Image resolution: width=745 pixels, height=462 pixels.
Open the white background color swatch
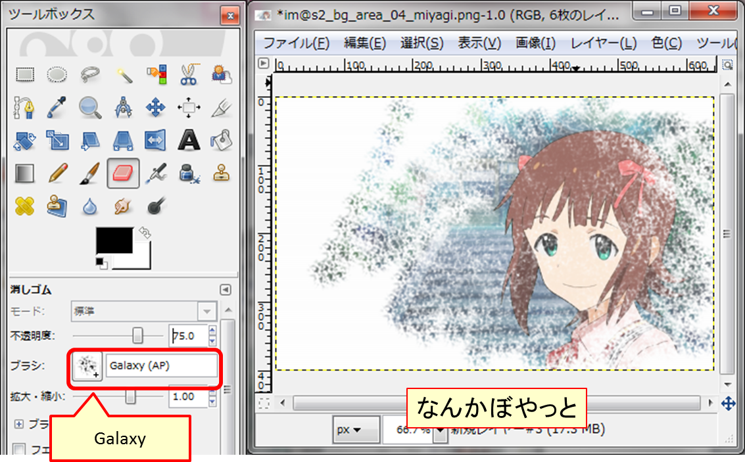pyautogui.click(x=141, y=260)
